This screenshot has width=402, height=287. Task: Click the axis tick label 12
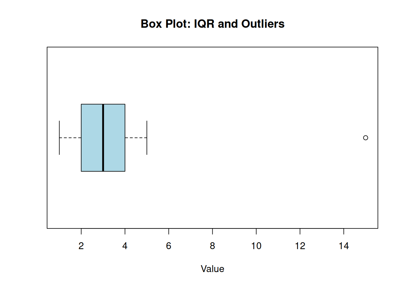point(300,246)
